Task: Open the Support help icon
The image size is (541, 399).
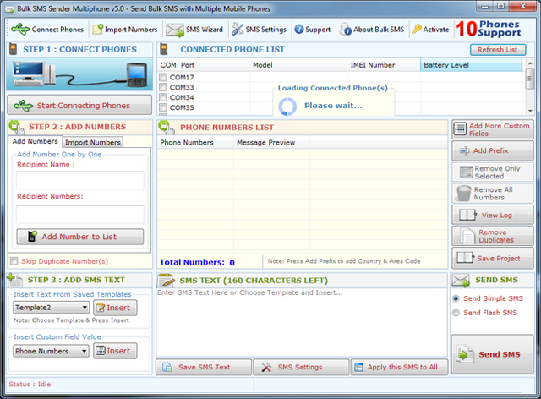Action: [x=299, y=30]
